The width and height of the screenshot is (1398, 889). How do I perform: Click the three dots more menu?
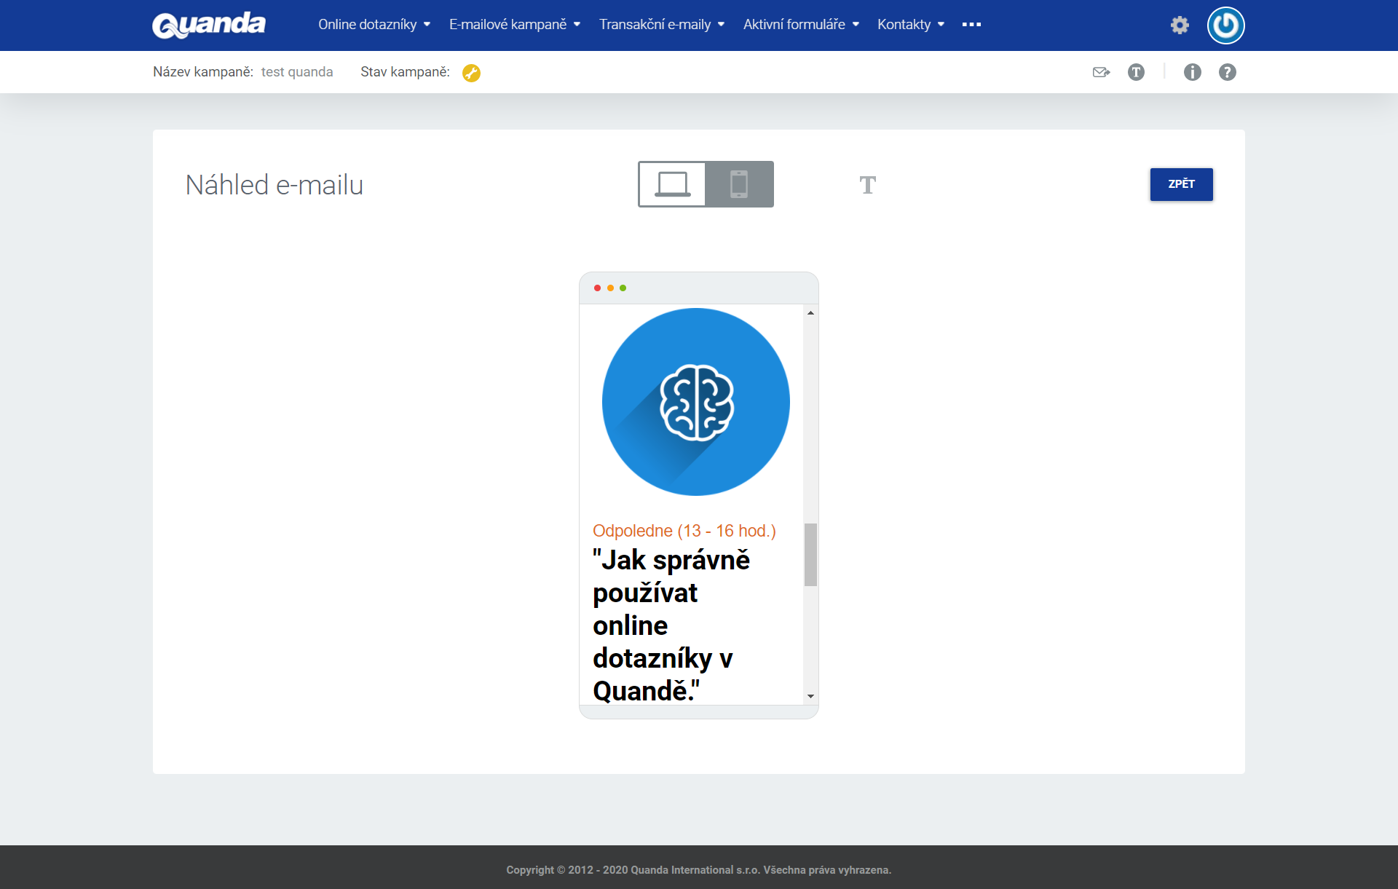tap(971, 25)
